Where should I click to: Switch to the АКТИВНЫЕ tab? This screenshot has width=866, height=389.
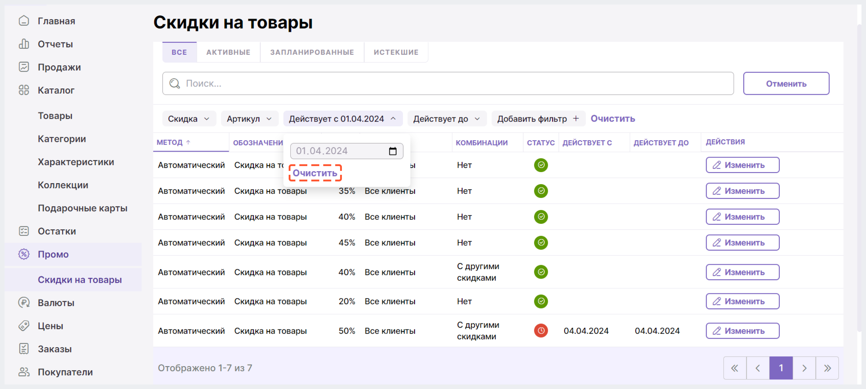(x=228, y=52)
